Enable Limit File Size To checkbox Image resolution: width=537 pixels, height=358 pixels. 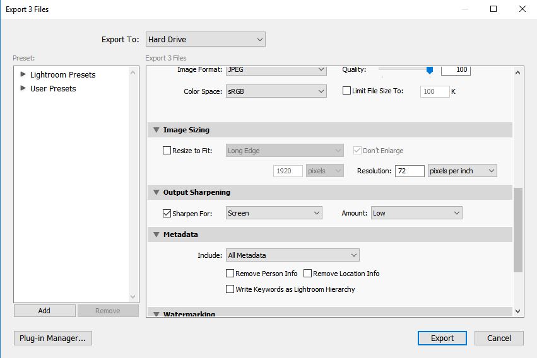click(346, 91)
